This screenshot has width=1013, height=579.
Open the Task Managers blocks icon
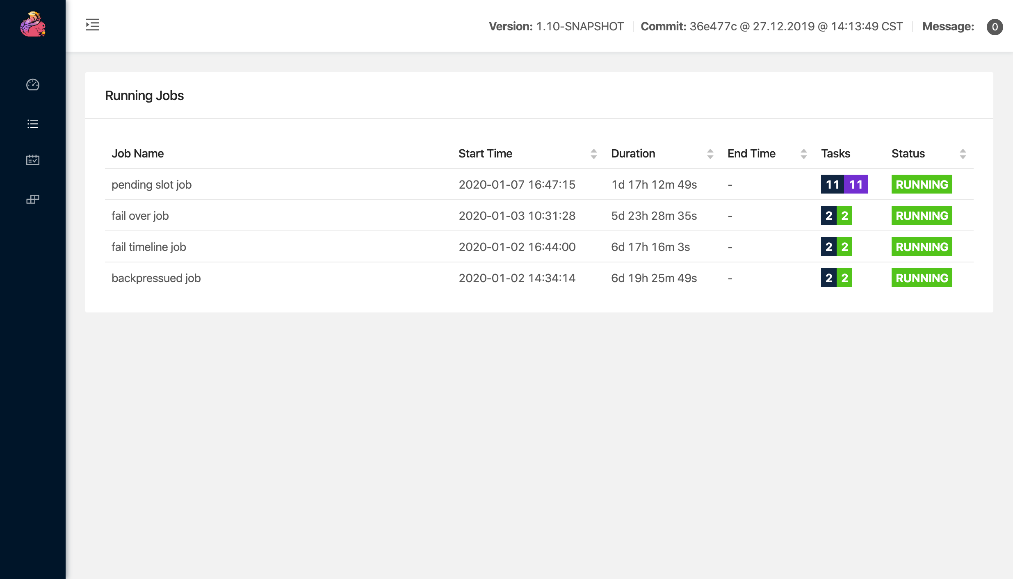click(x=33, y=199)
